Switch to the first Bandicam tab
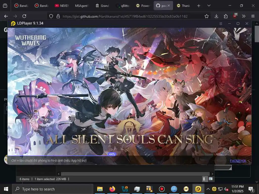 [21, 6]
